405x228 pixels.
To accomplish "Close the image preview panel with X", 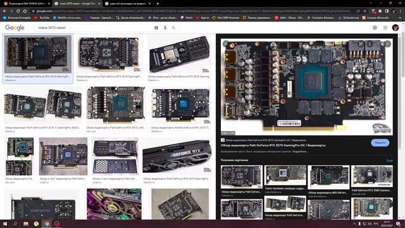I will [226, 44].
